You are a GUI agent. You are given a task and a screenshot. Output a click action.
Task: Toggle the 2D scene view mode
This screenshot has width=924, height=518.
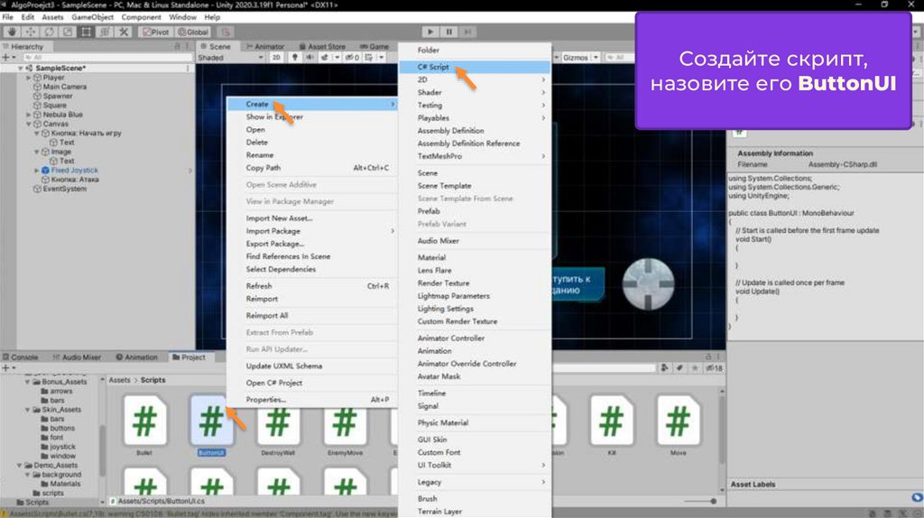[276, 57]
